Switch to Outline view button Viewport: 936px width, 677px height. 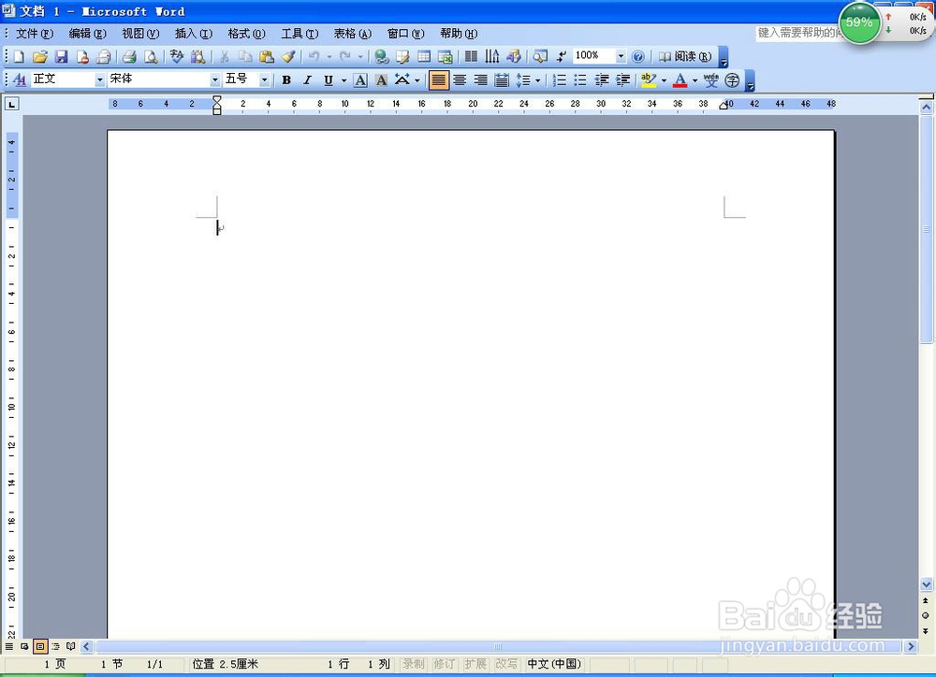point(55,646)
